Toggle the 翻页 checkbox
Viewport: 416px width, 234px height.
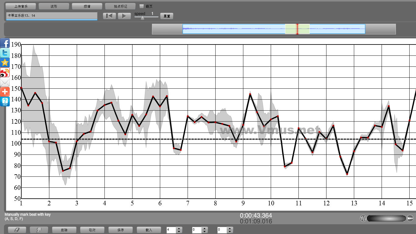141,6
